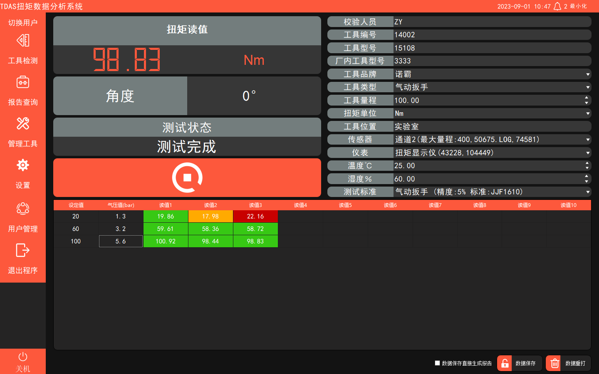The height and width of the screenshot is (374, 599).
Task: Click the 读值3 column header
Action: 255,205
